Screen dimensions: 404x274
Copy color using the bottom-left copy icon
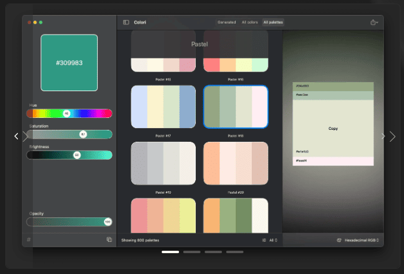pos(109,239)
